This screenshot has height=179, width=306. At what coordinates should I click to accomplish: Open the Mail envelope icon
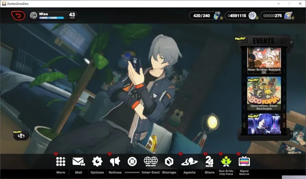click(78, 161)
